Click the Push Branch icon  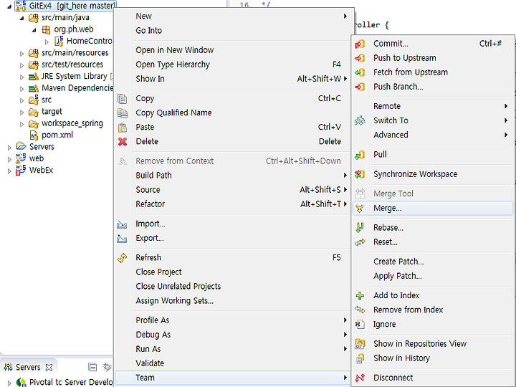coord(360,87)
